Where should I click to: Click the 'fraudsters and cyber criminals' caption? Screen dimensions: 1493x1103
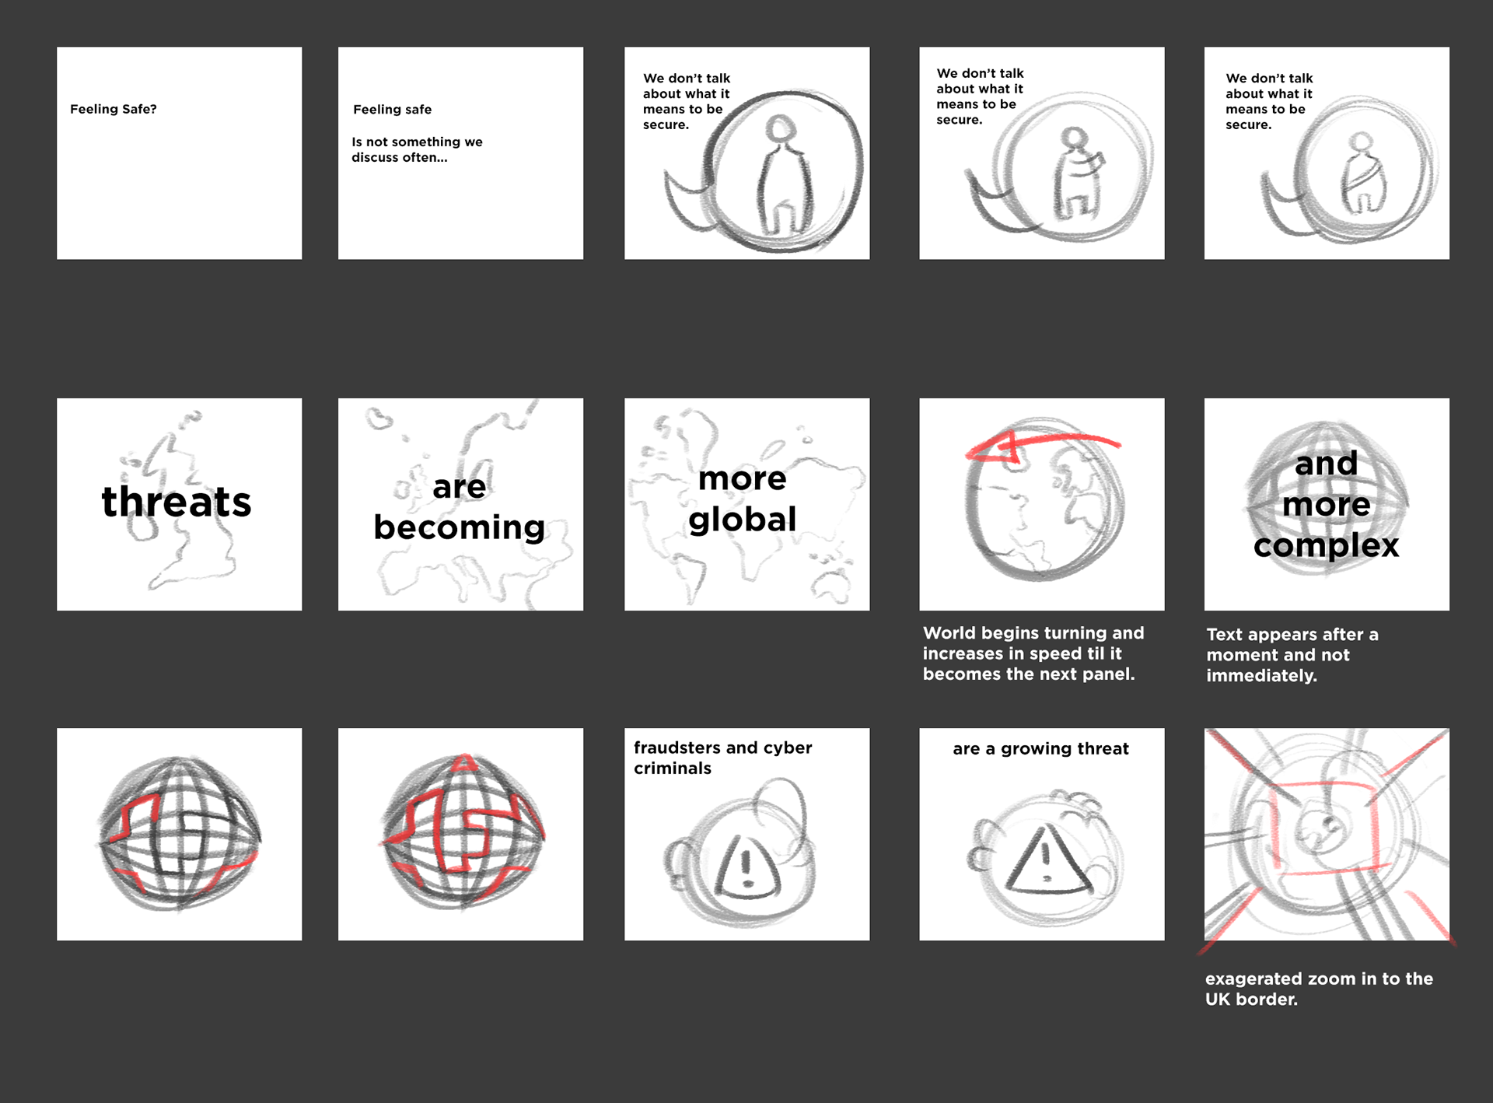(722, 758)
